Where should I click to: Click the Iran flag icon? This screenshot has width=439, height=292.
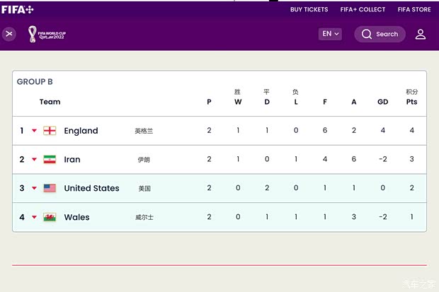tap(50, 160)
